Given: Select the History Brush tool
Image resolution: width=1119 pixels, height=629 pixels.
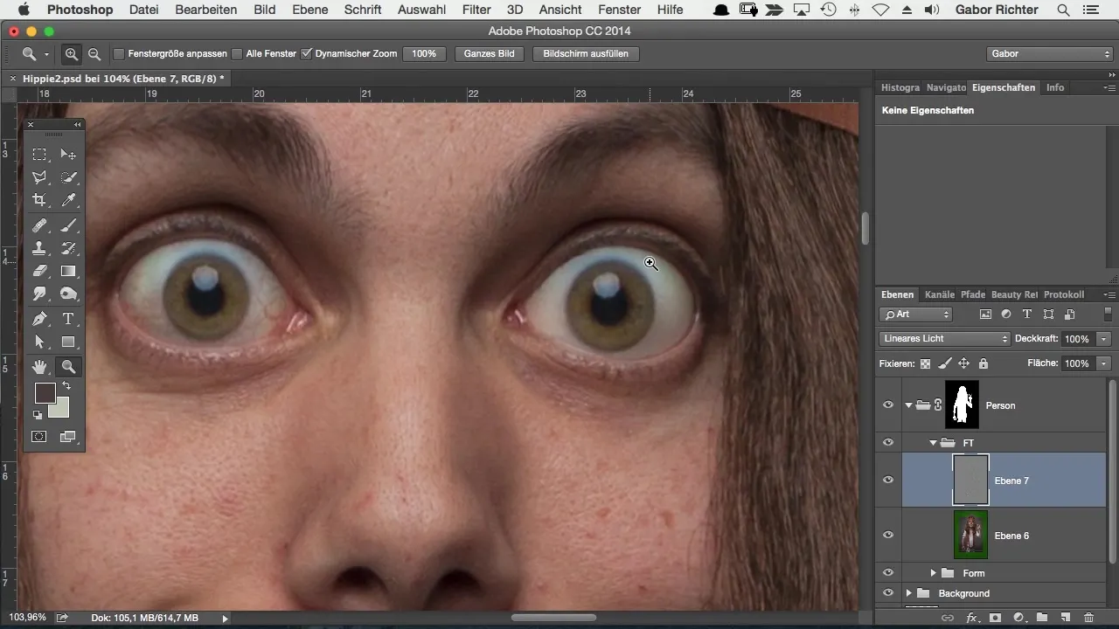Looking at the screenshot, I should pyautogui.click(x=68, y=248).
